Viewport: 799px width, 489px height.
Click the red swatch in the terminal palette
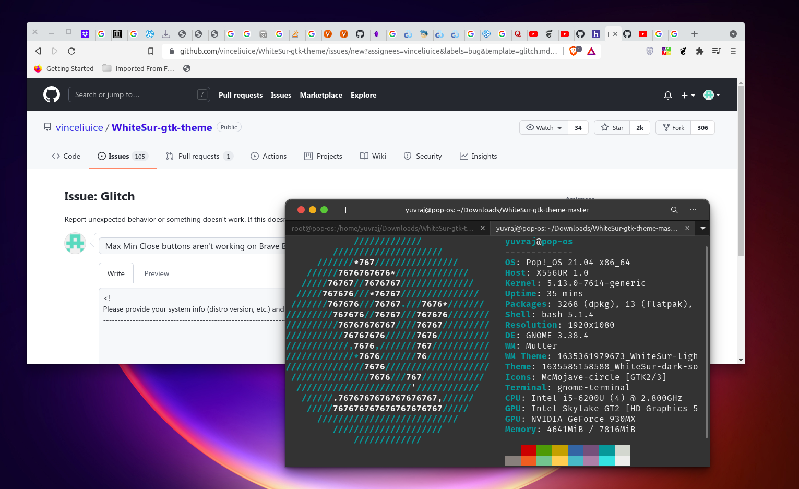pyautogui.click(x=528, y=450)
